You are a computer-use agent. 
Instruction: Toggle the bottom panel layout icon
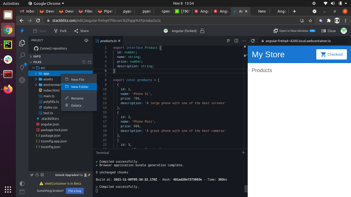[x=22, y=191]
